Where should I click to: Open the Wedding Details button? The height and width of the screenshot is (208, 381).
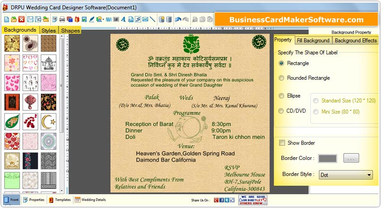[x=90, y=200]
